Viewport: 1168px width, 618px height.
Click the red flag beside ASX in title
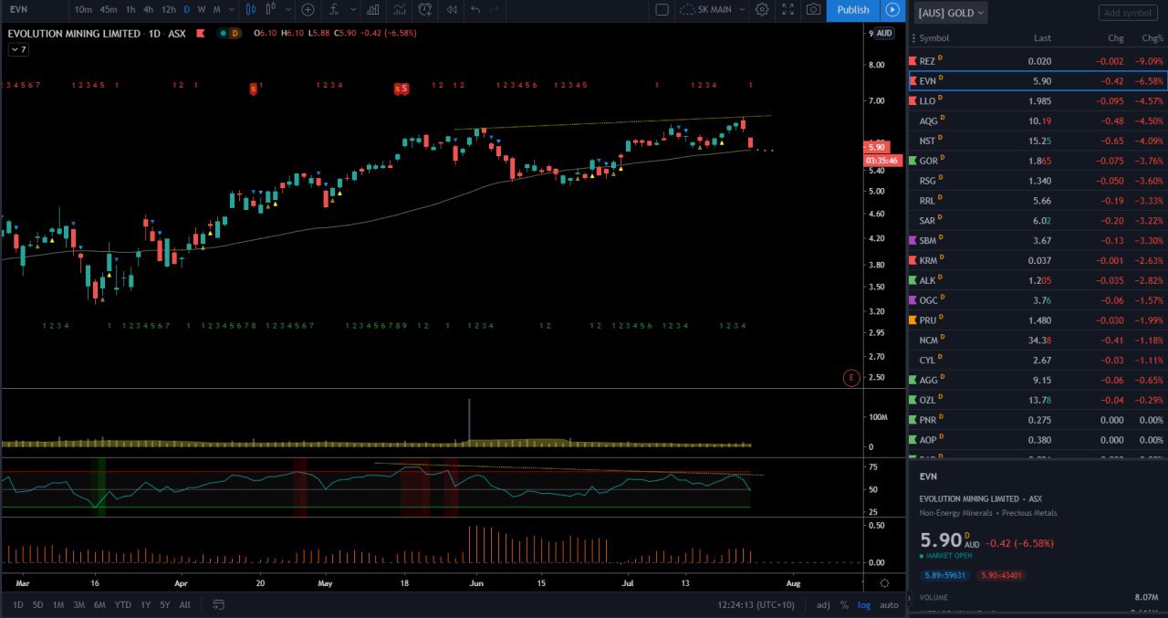200,33
